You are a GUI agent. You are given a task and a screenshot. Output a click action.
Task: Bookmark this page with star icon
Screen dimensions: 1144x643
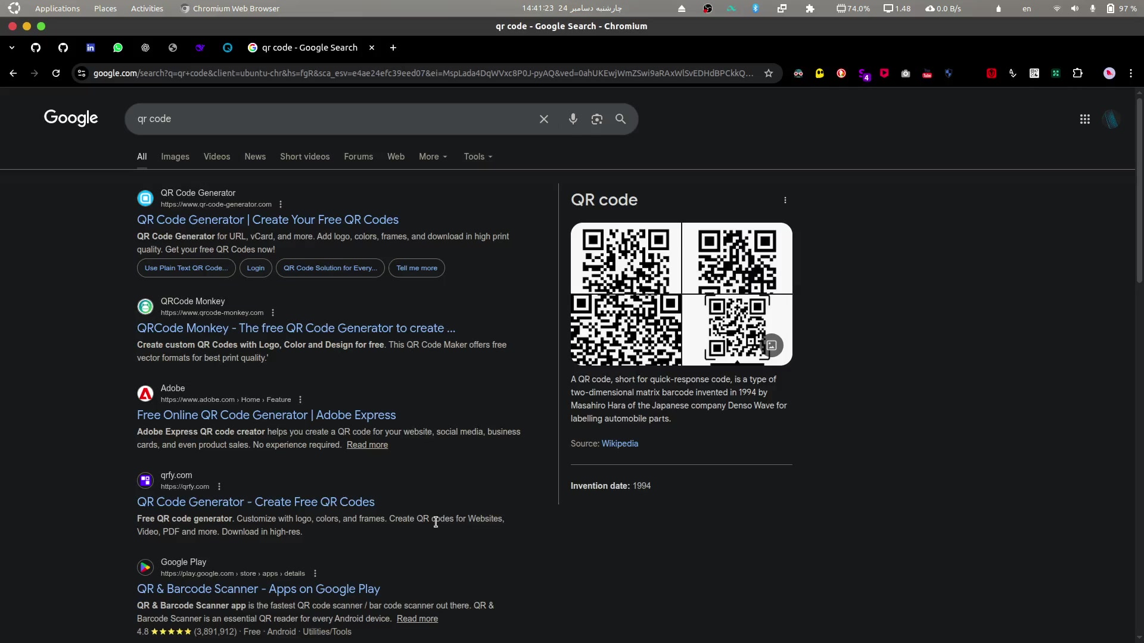[x=769, y=73]
